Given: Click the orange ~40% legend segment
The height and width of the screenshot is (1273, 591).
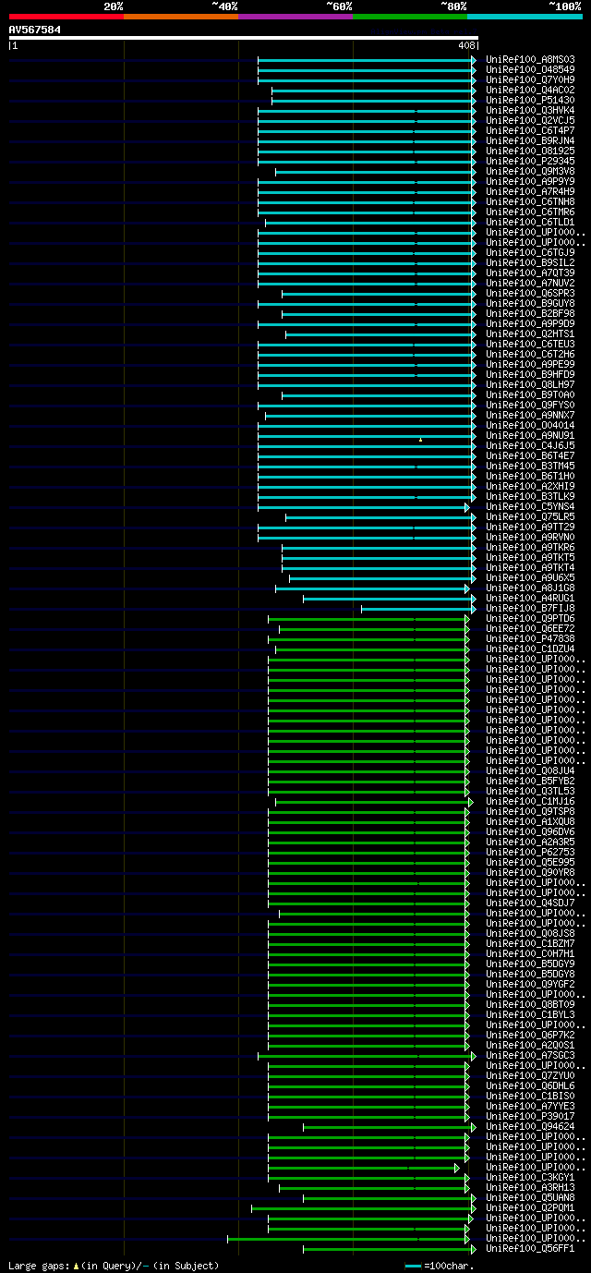Looking at the screenshot, I should [x=181, y=17].
